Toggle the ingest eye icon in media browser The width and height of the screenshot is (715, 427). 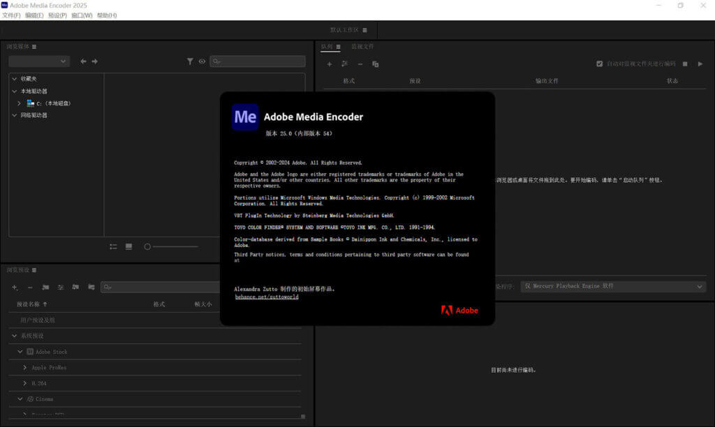point(202,61)
